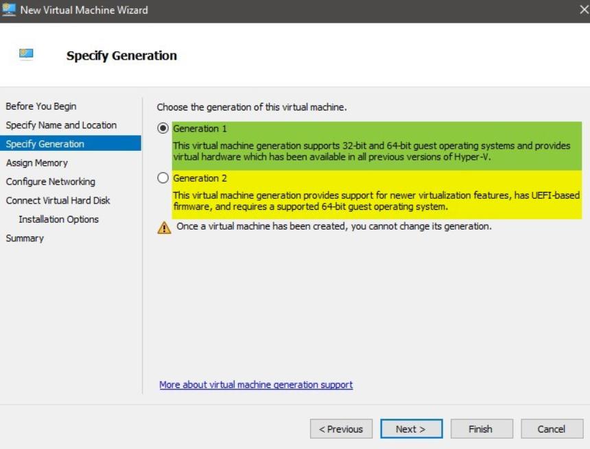
Task: Open More about virtual machine generation support
Action: pos(256,385)
